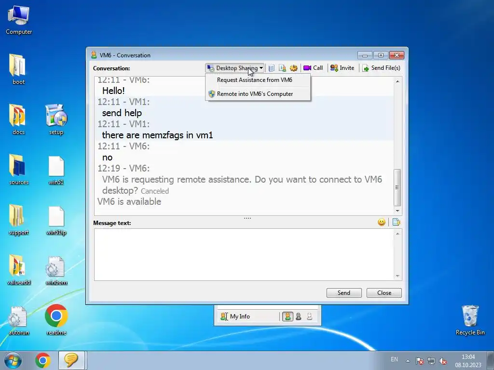Open muted volume tray icon
494x370 pixels.
[x=443, y=361]
